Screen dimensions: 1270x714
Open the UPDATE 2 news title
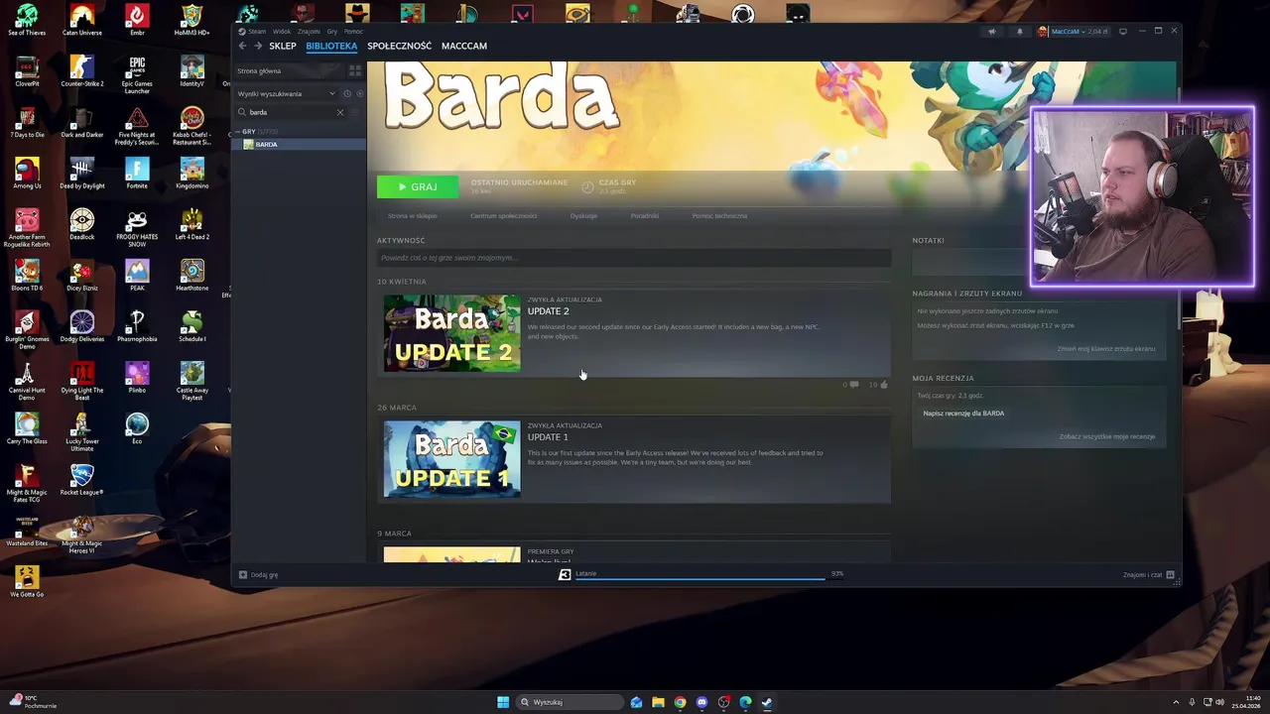tap(548, 311)
